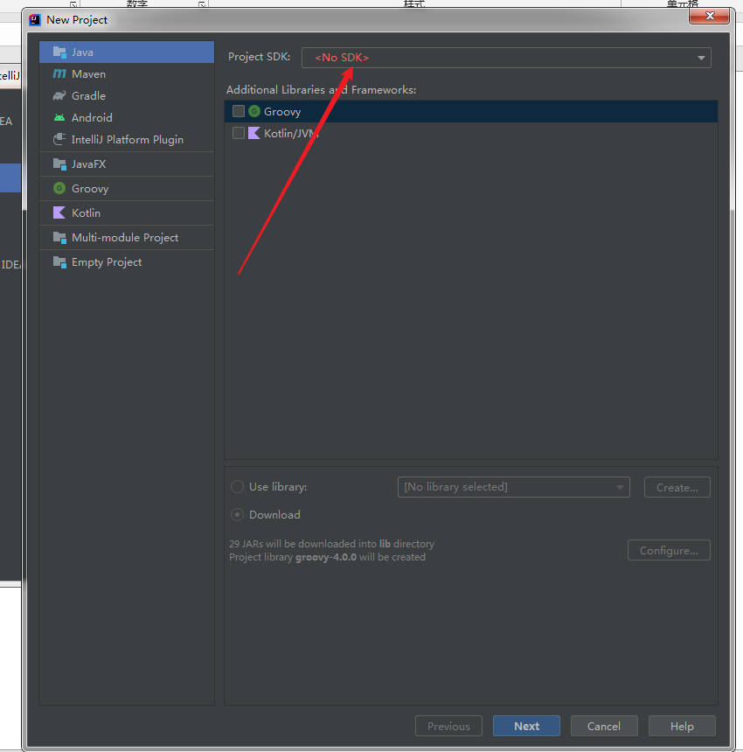The image size is (743, 752).
Task: Select the Groovy row text in frameworks list
Action: point(282,112)
